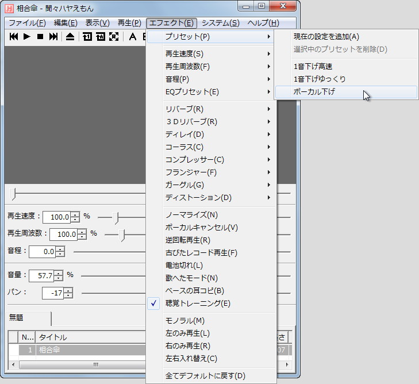This screenshot has width=419, height=384.
Task: Expand the 再生速度(S) submenu
Action: tap(212, 53)
